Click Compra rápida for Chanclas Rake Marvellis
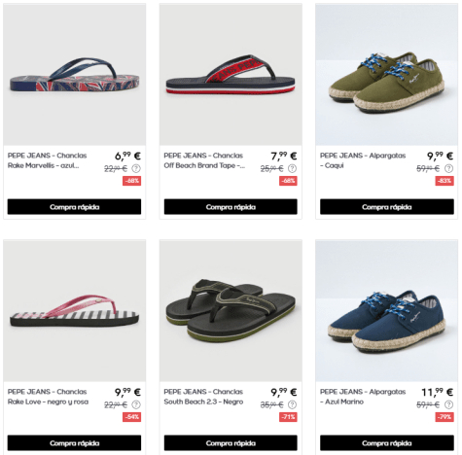Screen dimensions: 462x455 (74, 207)
